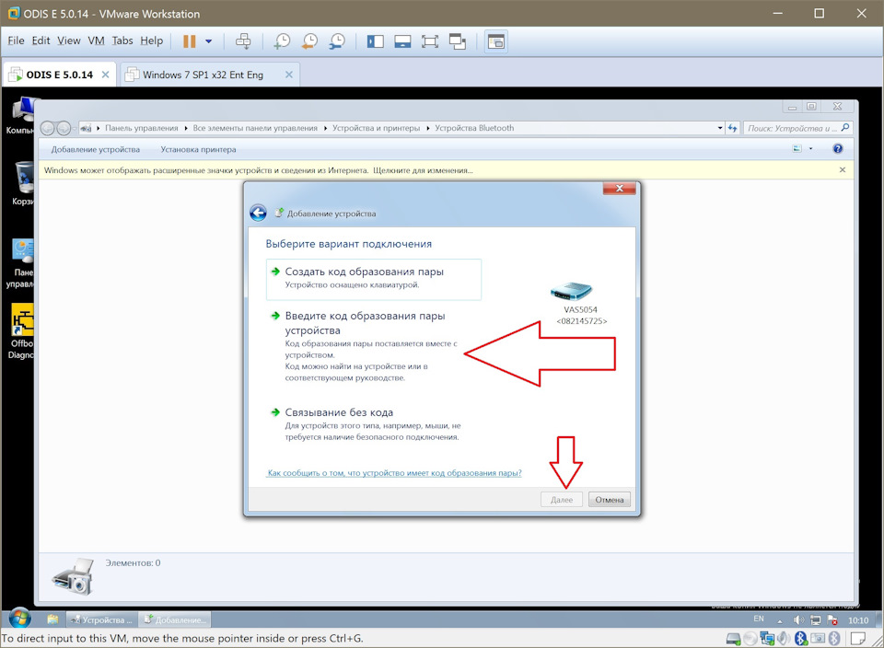Click VMware hard disk status icon
Viewport: 884px width, 648px height.
click(734, 639)
